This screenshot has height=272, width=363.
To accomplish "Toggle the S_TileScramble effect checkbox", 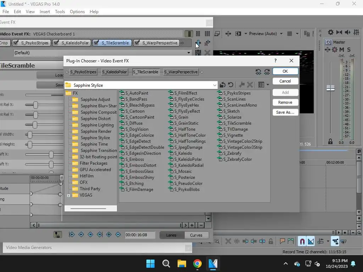I will click(96, 43).
